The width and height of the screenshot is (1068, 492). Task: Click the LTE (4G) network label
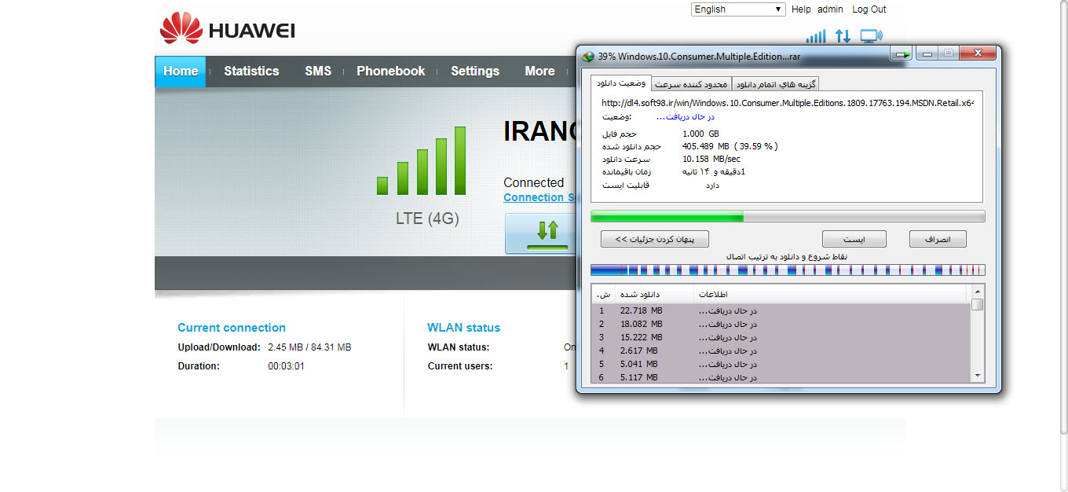point(427,218)
